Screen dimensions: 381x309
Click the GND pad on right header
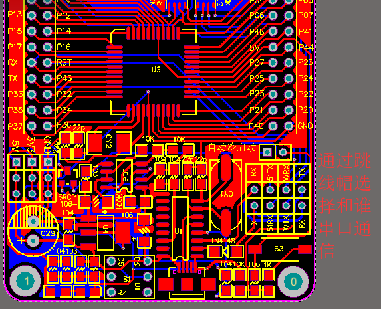[289, 126]
